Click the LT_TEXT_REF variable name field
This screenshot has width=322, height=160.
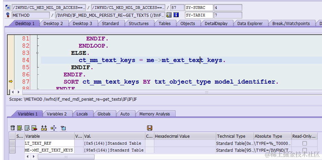point(49,143)
